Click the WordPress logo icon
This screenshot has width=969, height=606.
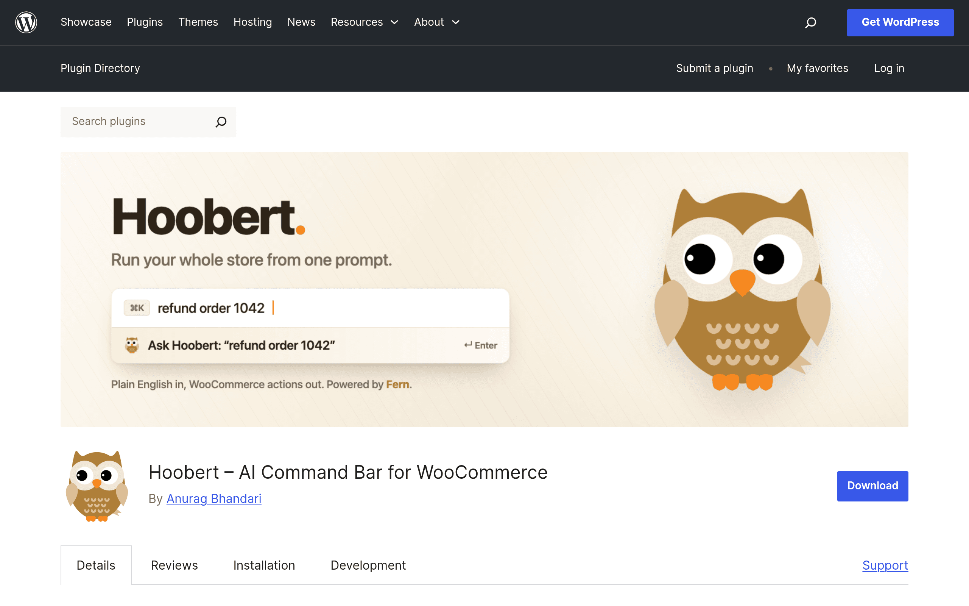coord(26,22)
